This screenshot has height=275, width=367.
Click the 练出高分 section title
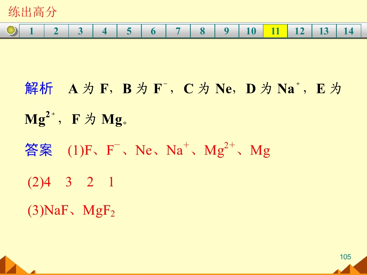(32, 12)
